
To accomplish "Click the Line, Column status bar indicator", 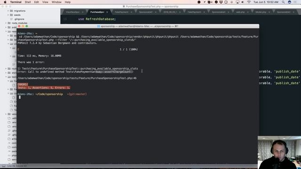I will point(17,166).
